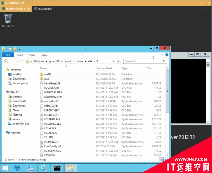Image resolution: width=212 pixels, height=173 pixels.
Task: Open the Recycle Bin desktop icon
Action: pos(8,21)
